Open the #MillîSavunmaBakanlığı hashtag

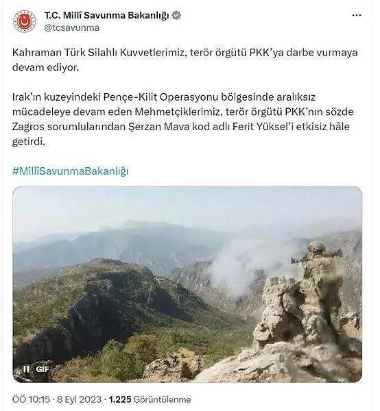pyautogui.click(x=71, y=171)
